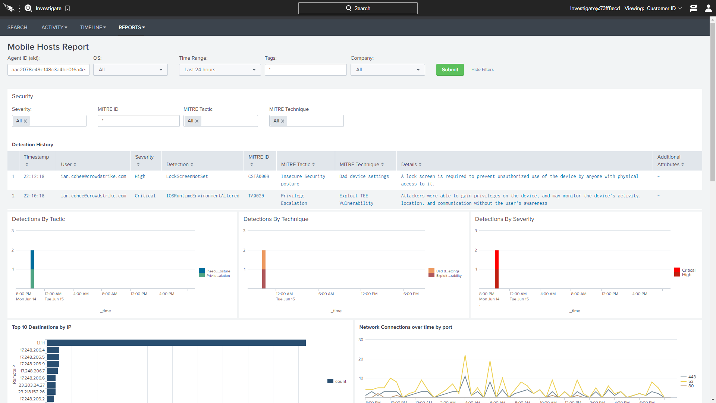
Task: Click the Exploit TEE Vulnerability technique link
Action: pos(357,200)
